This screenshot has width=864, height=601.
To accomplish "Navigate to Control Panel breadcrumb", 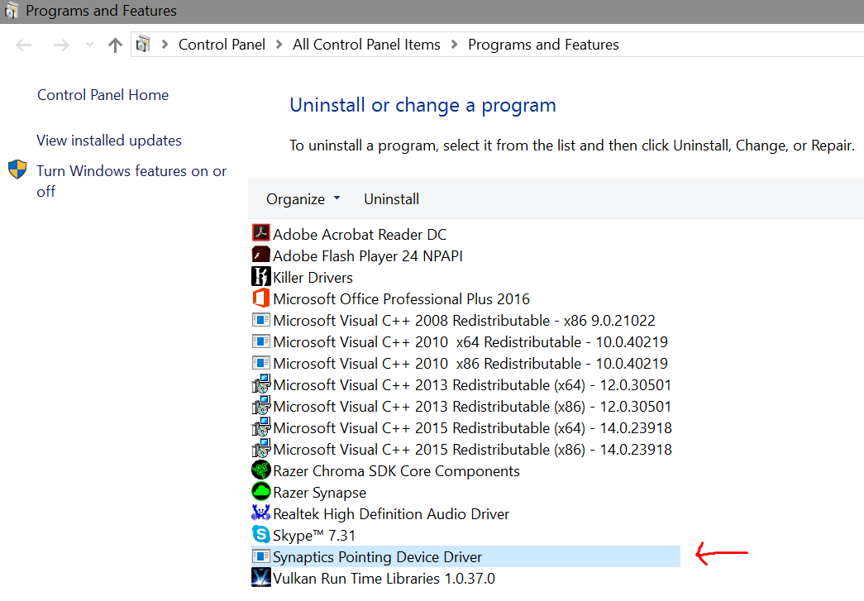I will (x=222, y=45).
